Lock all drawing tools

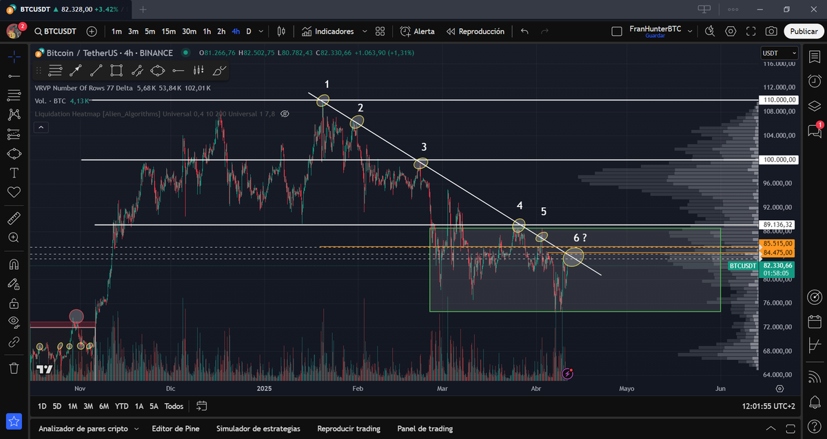[x=14, y=303]
